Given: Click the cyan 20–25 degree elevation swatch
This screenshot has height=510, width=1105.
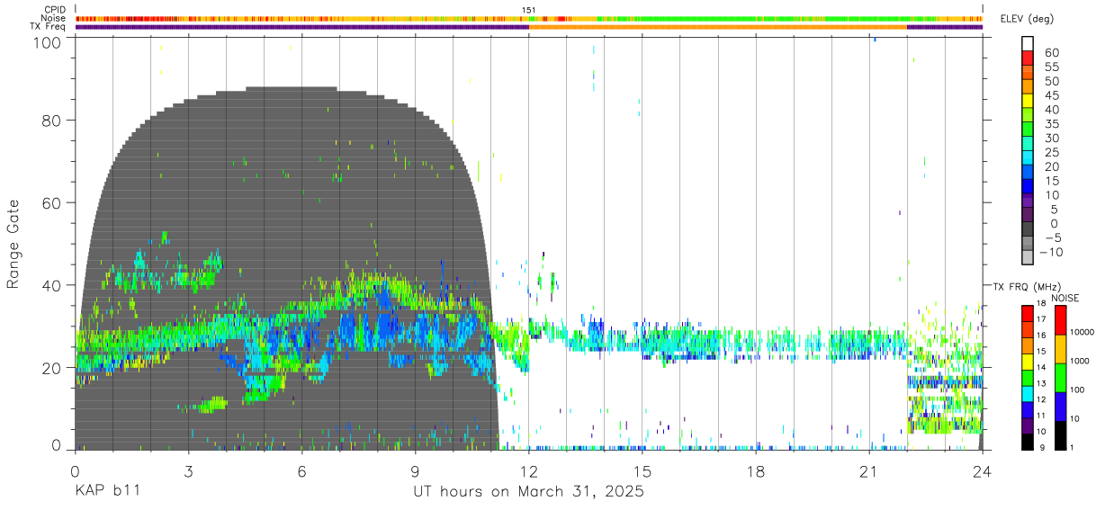Looking at the screenshot, I should pos(1028,158).
